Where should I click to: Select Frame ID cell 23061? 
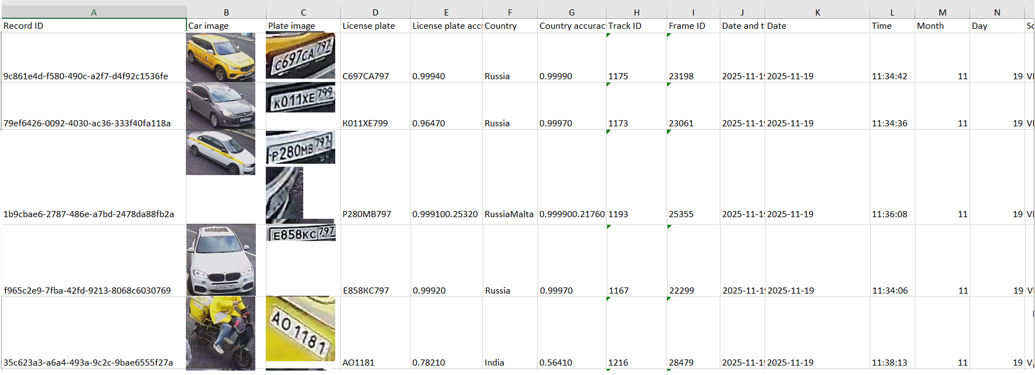(693, 106)
